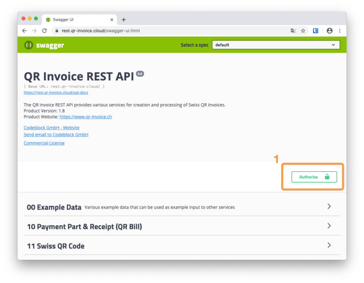This screenshot has height=283, width=364.
Task: Open Chrome's three-dot menu
Action: pos(340,31)
